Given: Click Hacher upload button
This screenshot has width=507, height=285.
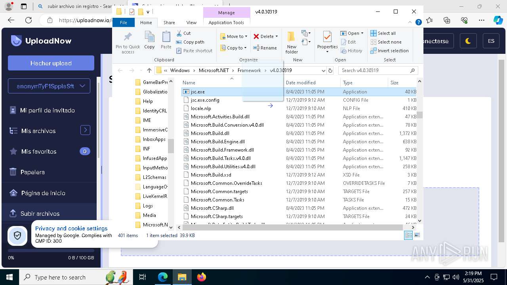Looking at the screenshot, I should (x=51, y=63).
